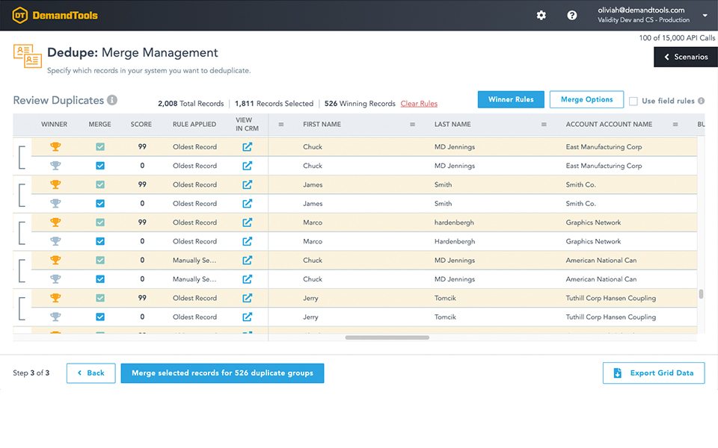Click the Dedupe records icon beside page title
Viewport: 718px width, 448px height.
tap(28, 56)
